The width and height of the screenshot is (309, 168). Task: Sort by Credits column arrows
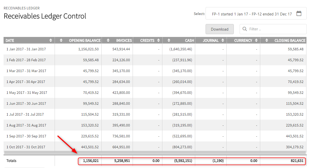tap(159, 40)
